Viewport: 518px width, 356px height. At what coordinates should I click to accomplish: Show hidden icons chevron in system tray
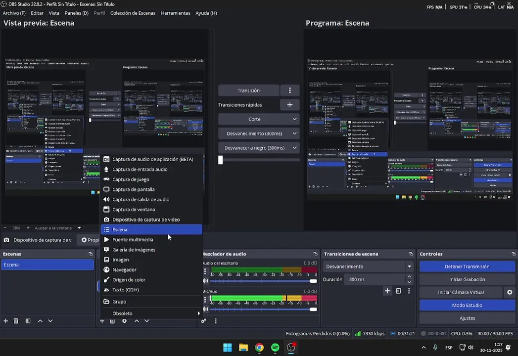(x=424, y=348)
